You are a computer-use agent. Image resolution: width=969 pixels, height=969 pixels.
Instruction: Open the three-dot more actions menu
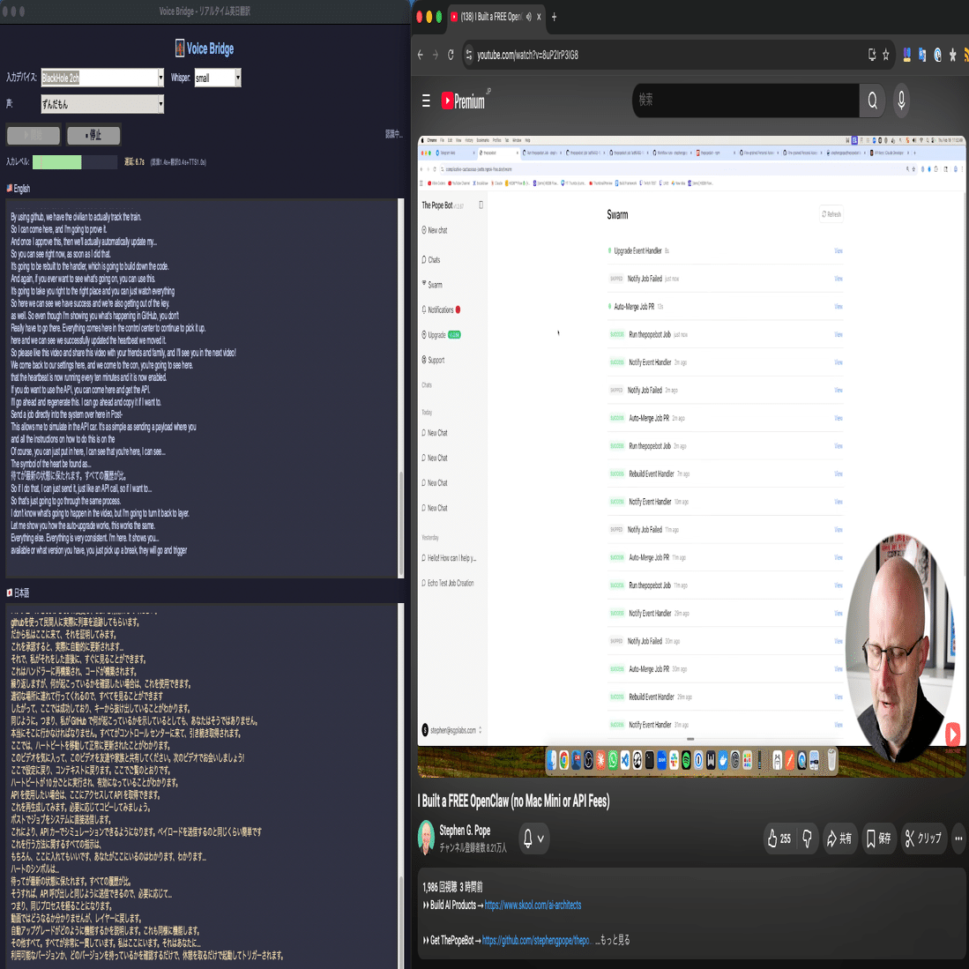pyautogui.click(x=958, y=839)
